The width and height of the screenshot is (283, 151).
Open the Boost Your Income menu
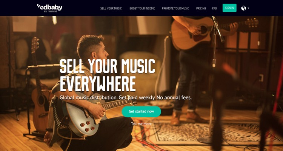[x=142, y=8]
